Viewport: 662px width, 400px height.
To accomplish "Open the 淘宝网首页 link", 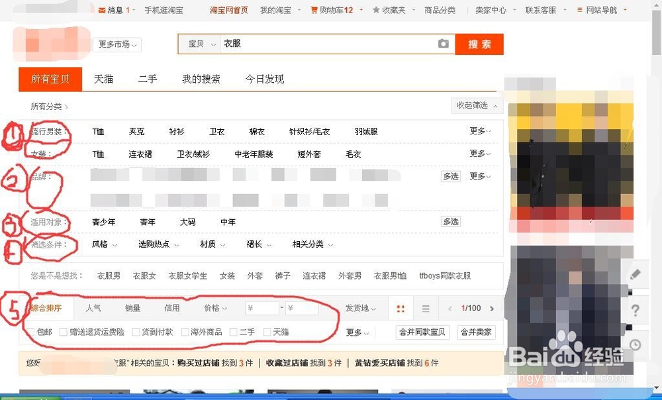I will pyautogui.click(x=229, y=10).
